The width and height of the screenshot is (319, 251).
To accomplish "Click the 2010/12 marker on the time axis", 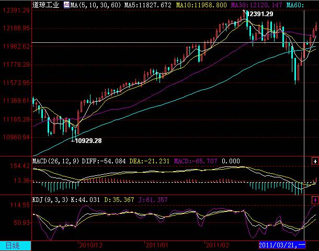I will 90,245.
